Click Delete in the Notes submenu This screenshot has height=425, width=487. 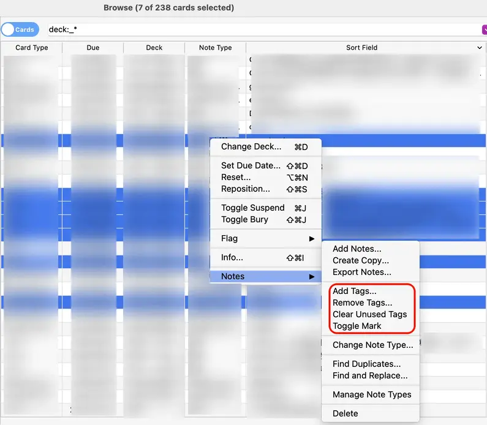click(345, 413)
